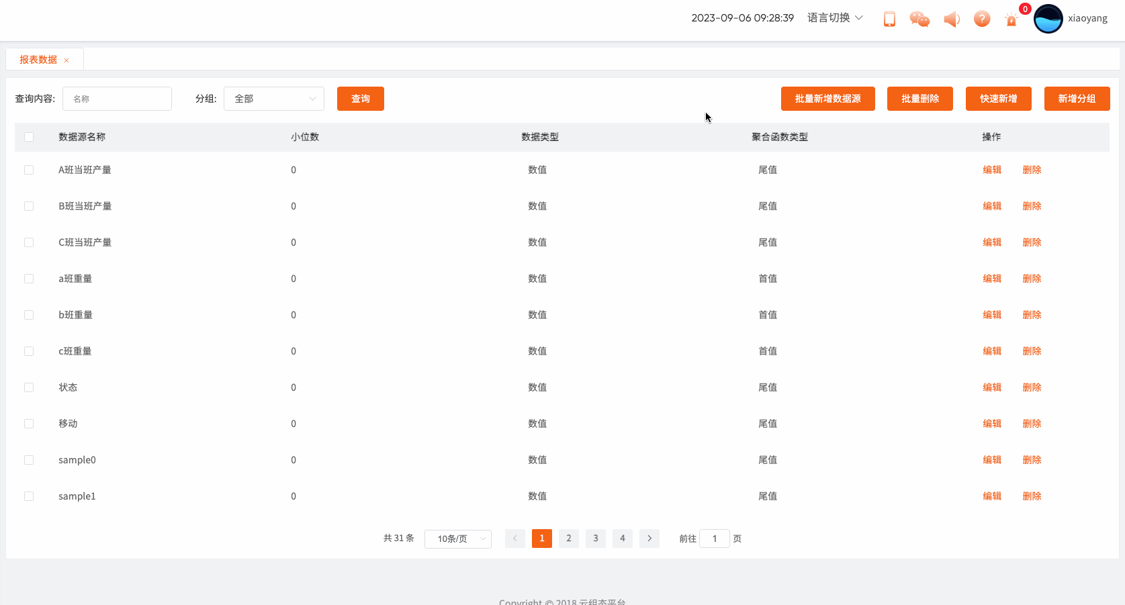The image size is (1125, 605).
Task: Open the help question mark icon
Action: (x=982, y=19)
